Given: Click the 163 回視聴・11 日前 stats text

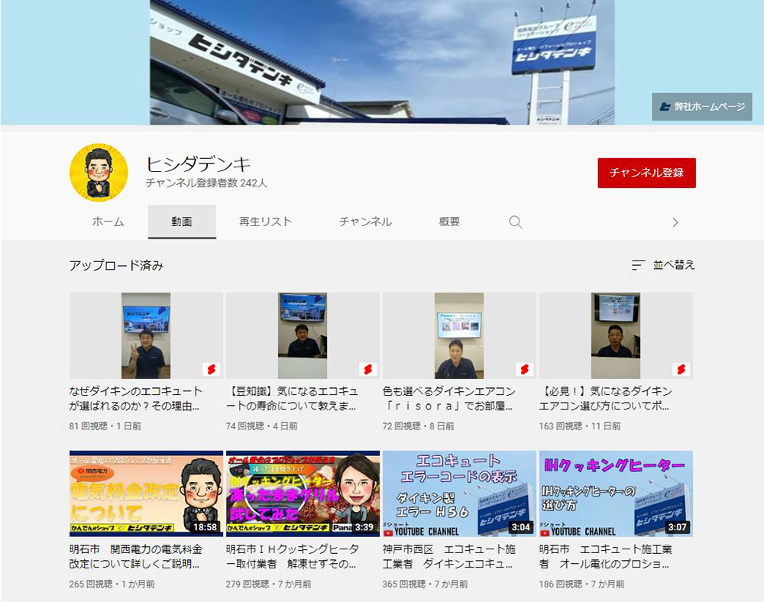Looking at the screenshot, I should point(580,426).
